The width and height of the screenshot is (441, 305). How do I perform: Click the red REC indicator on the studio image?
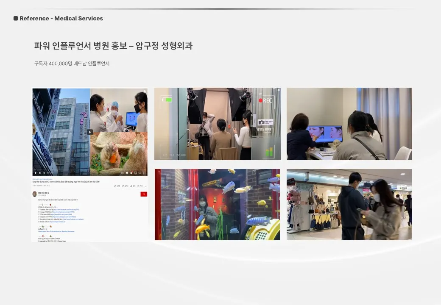(x=265, y=100)
